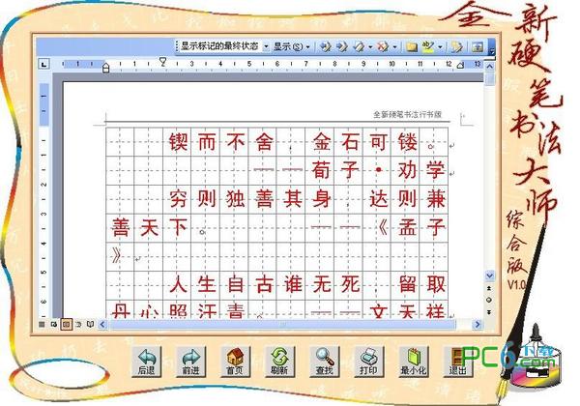
Task: Switch to Print Layout view icon
Action: 66,324
